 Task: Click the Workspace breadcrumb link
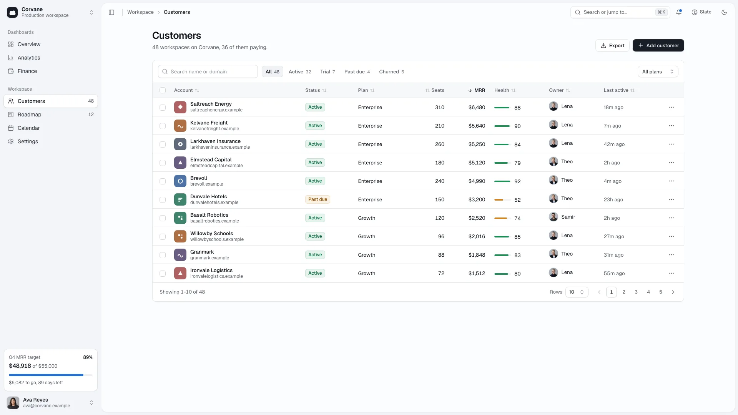pos(140,12)
